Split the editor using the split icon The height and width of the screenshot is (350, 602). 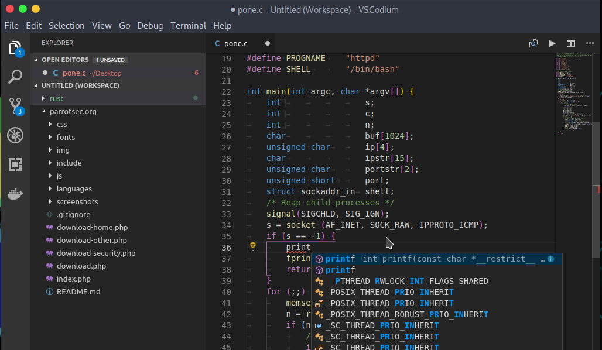[570, 43]
